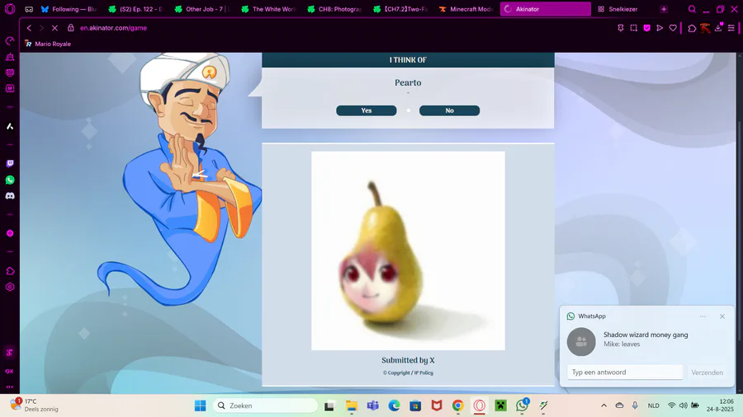Click the red pickaxe extension icon
The image size is (743, 417).
705,28
